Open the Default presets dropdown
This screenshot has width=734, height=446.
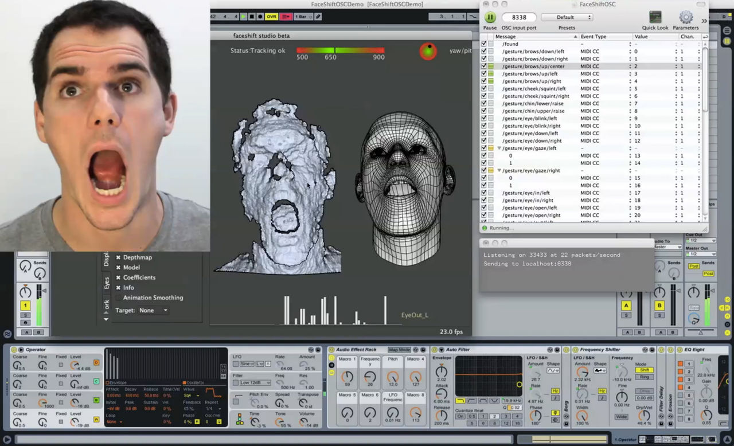[567, 17]
